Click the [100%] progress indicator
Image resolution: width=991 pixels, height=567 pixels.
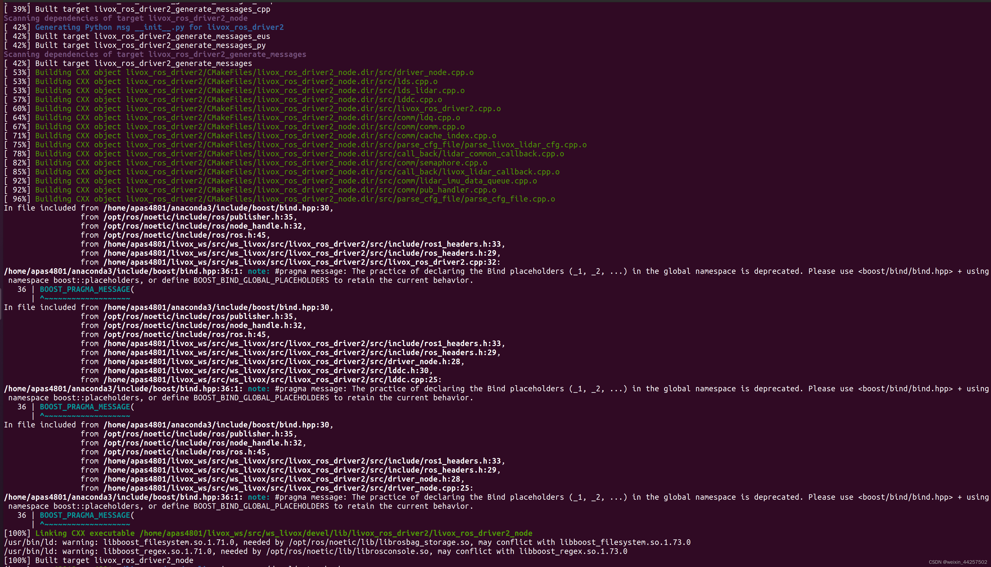point(18,533)
